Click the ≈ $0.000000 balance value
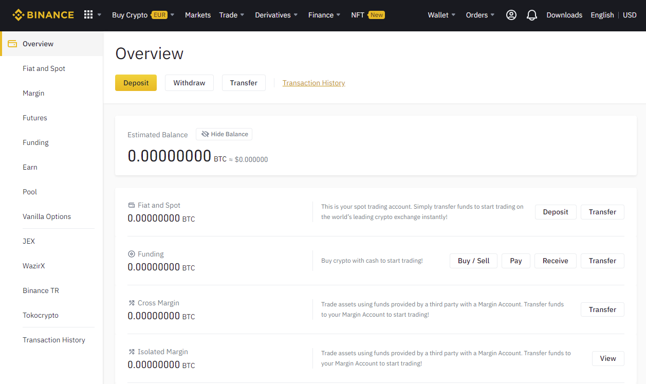The image size is (646, 384). 248,159
